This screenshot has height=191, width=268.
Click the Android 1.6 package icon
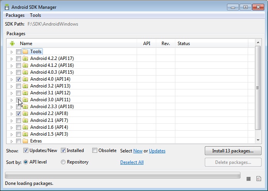pos(25,127)
